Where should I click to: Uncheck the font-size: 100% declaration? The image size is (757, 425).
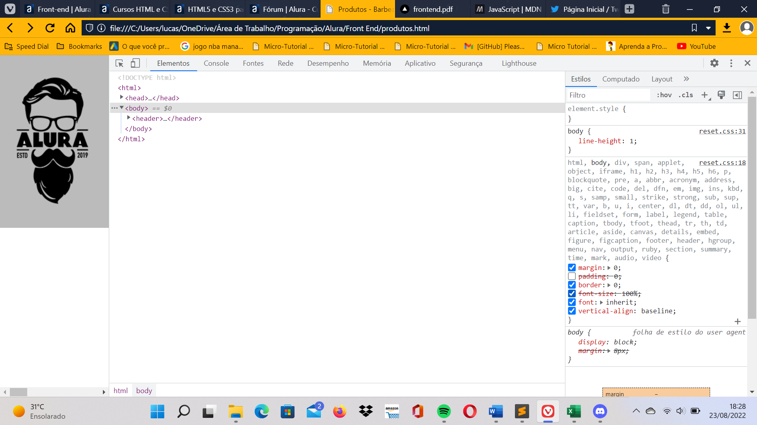(x=572, y=294)
